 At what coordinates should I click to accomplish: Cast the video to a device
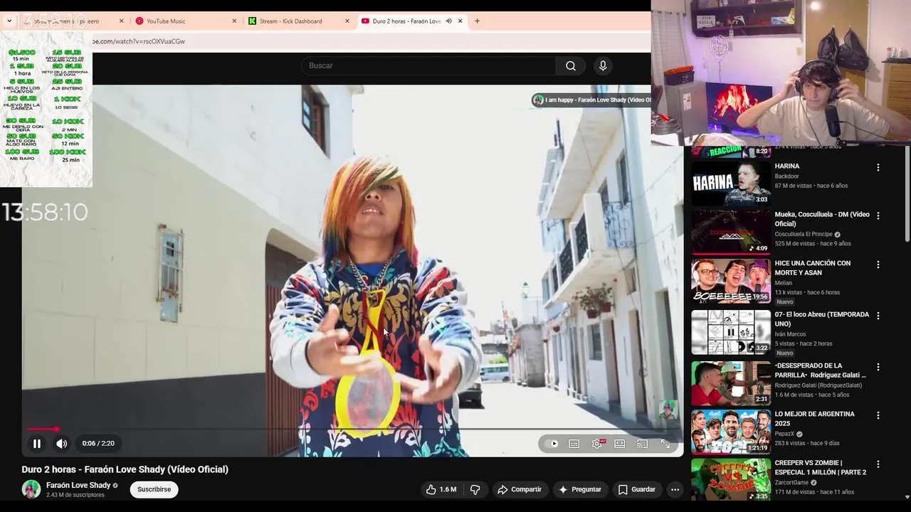pos(643,444)
